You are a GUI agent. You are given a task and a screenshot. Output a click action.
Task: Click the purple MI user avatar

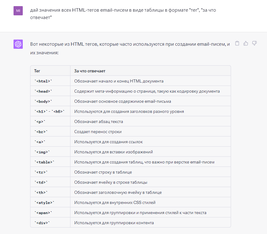click(18, 11)
